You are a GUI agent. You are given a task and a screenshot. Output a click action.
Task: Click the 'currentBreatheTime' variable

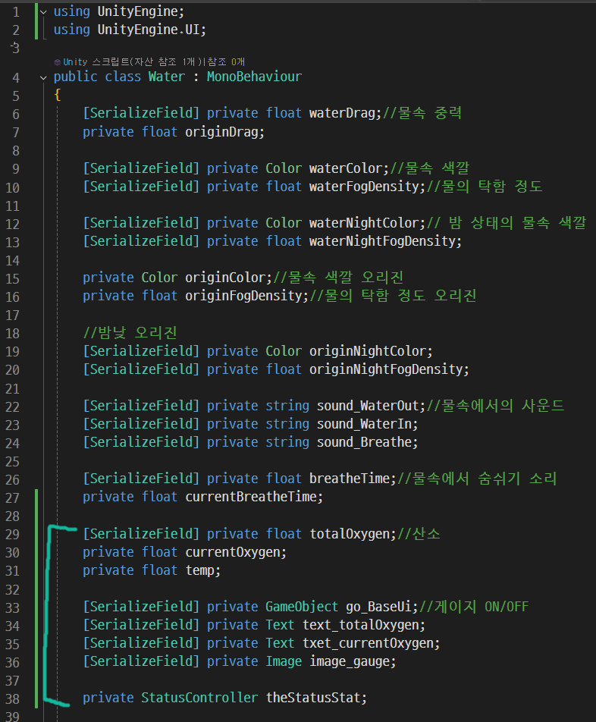tap(251, 497)
